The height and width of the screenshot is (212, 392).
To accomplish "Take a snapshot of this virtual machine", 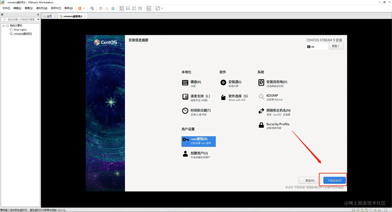I will click(x=101, y=8).
